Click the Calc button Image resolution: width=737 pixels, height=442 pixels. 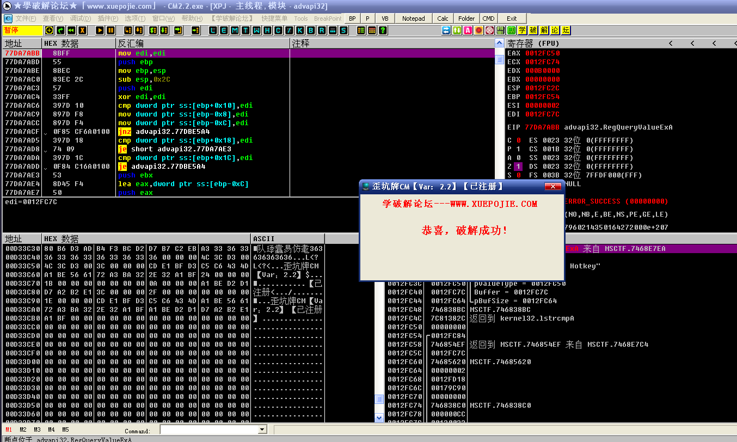(x=443, y=19)
